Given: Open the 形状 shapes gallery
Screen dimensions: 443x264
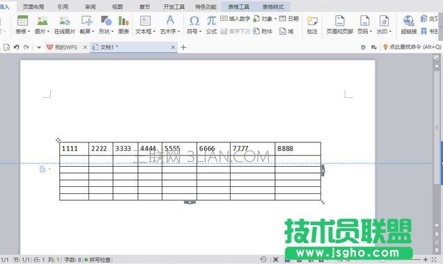Looking at the screenshot, I should pos(106,25).
